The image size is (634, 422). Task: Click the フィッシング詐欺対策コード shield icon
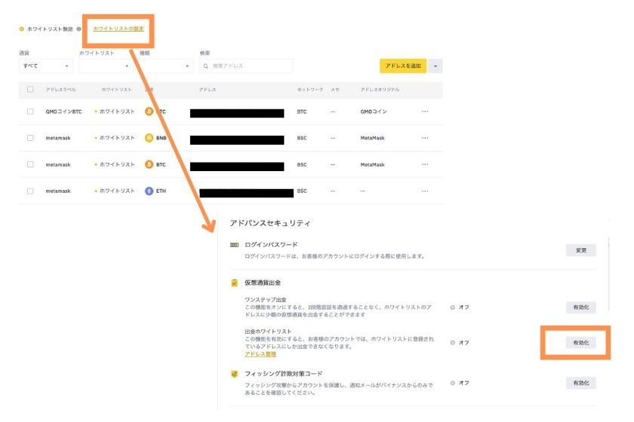click(x=234, y=374)
